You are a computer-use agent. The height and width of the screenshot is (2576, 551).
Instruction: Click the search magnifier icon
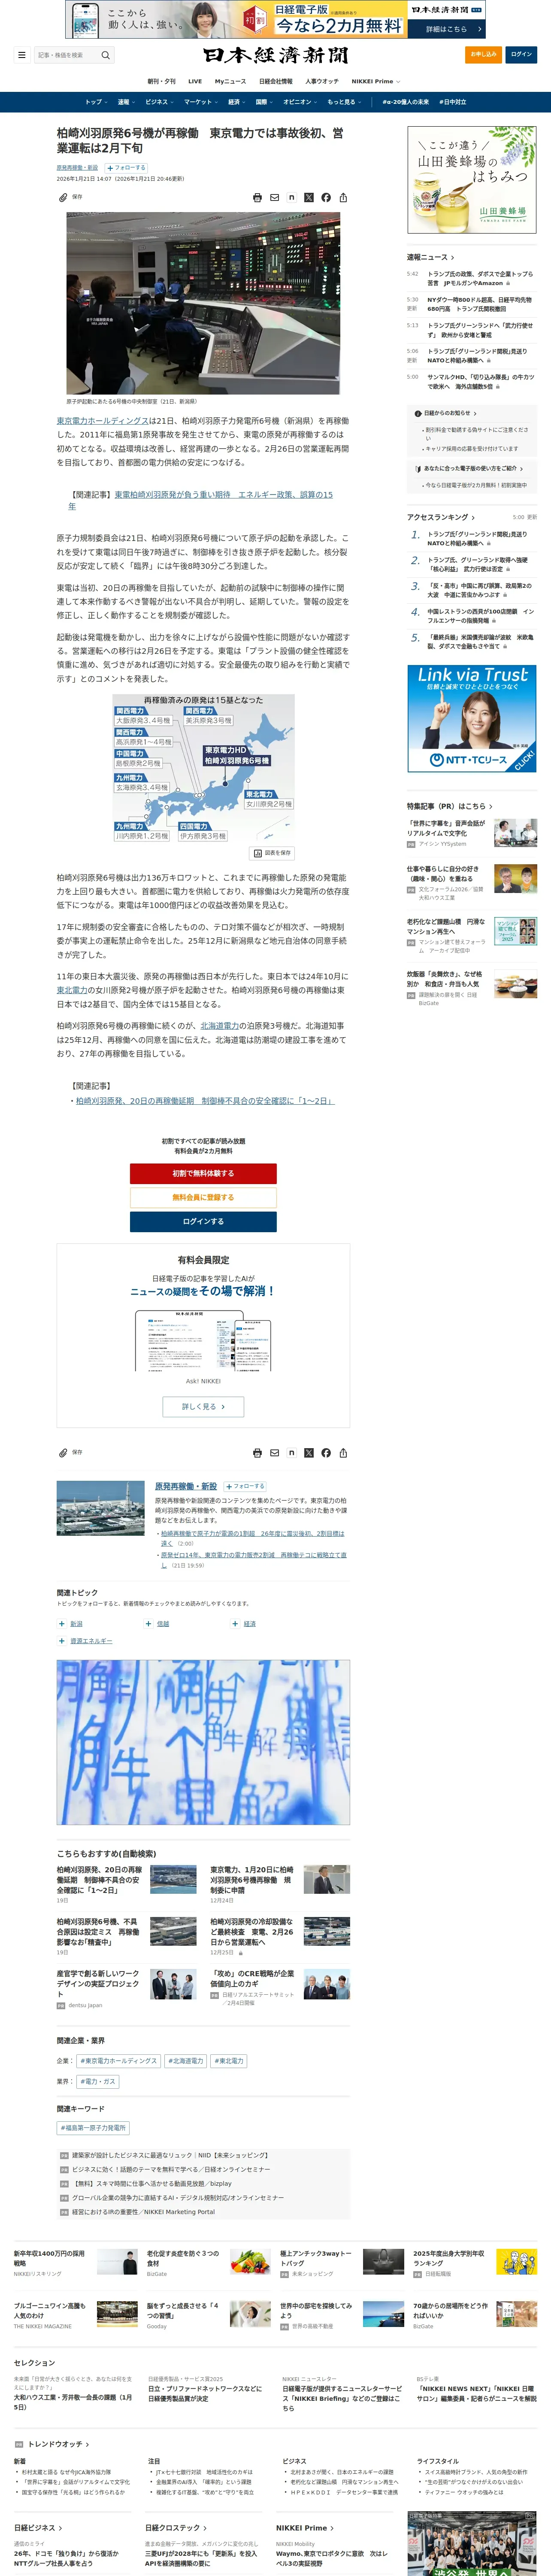[x=105, y=55]
